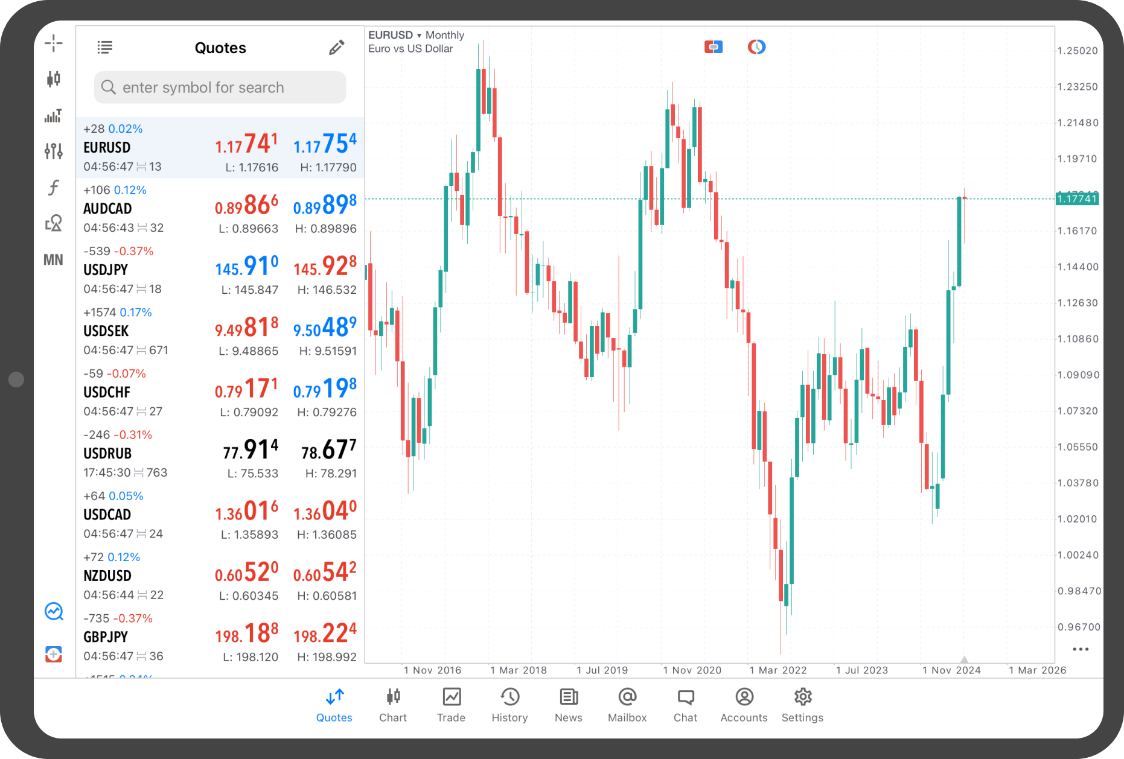Click the circular clock icon on chart

click(756, 46)
